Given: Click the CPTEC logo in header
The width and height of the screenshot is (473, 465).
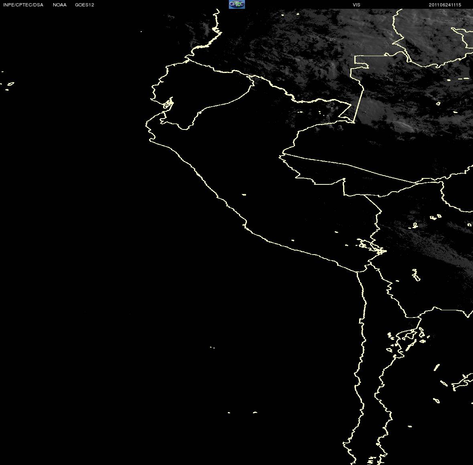Looking at the screenshot, I should [x=237, y=4].
